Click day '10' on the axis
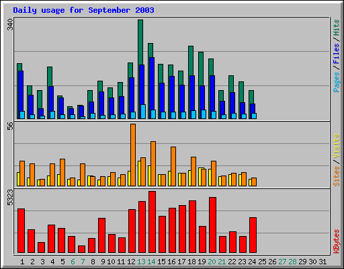The width and height of the screenshot is (344, 269). [x=111, y=262]
